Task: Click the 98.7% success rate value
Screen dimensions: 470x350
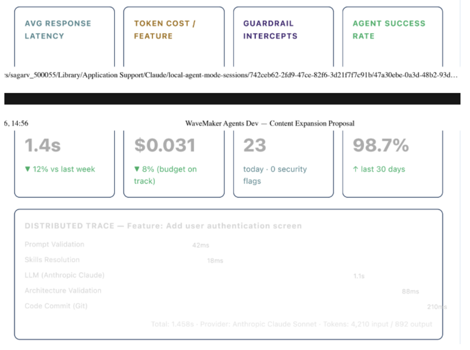Action: point(381,145)
